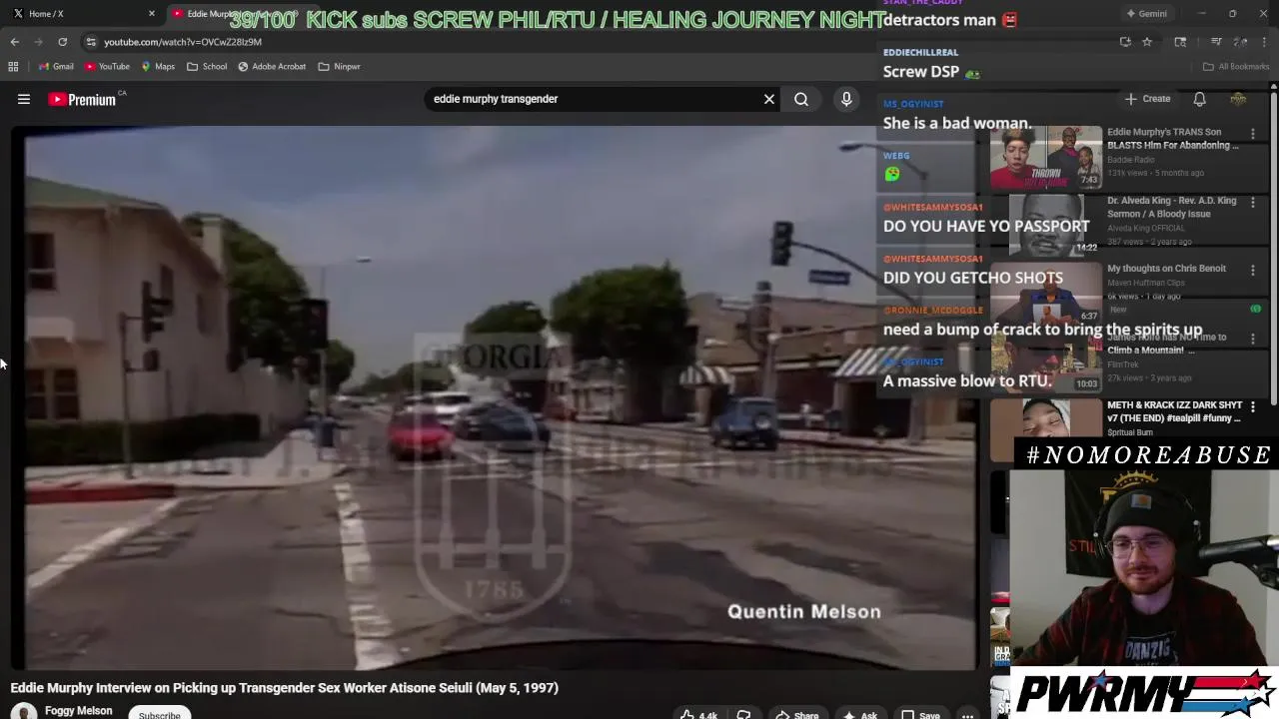
Task: Share the video
Action: click(x=796, y=715)
